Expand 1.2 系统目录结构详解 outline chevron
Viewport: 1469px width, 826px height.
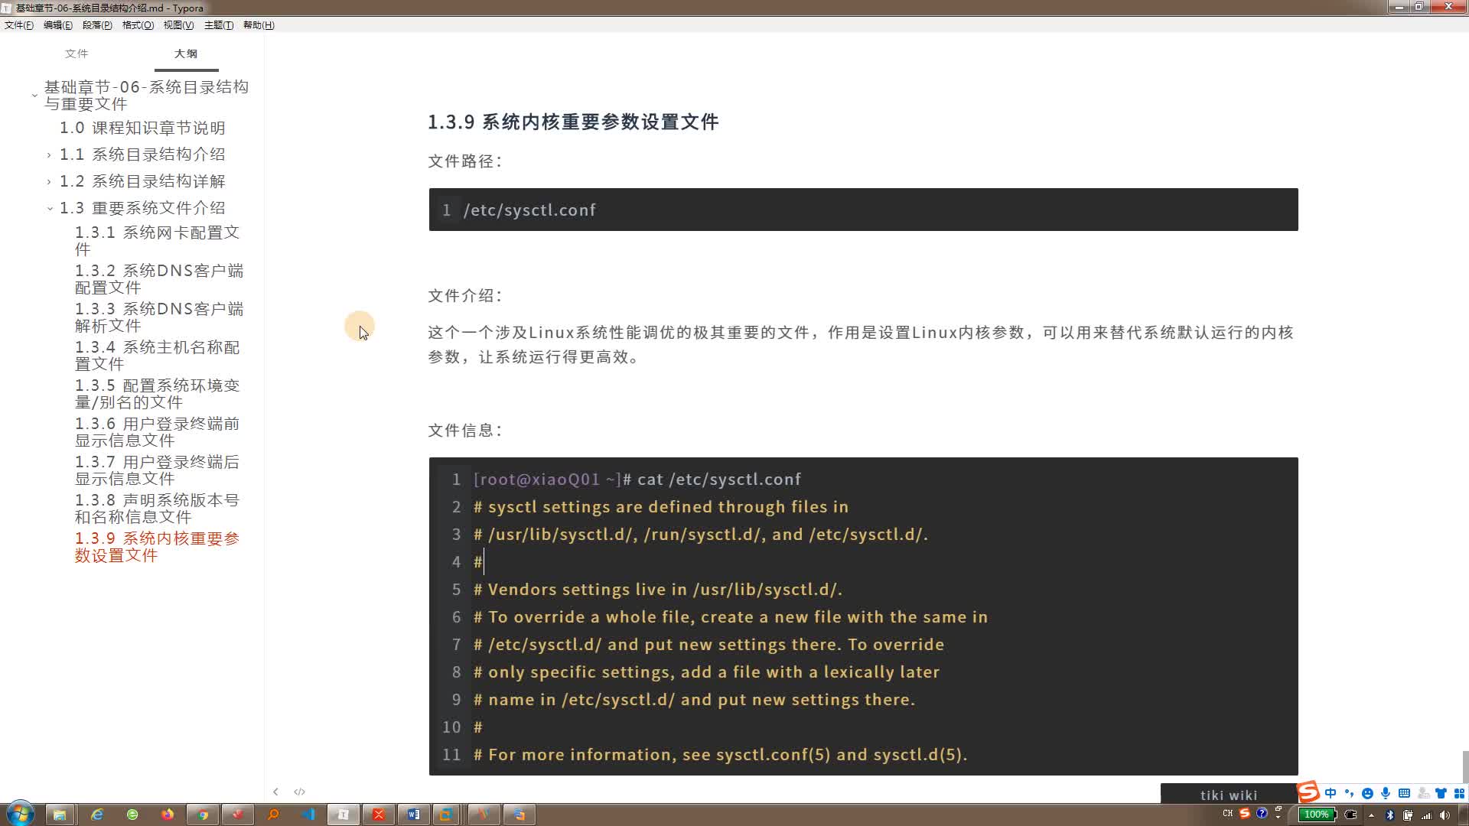(x=49, y=182)
